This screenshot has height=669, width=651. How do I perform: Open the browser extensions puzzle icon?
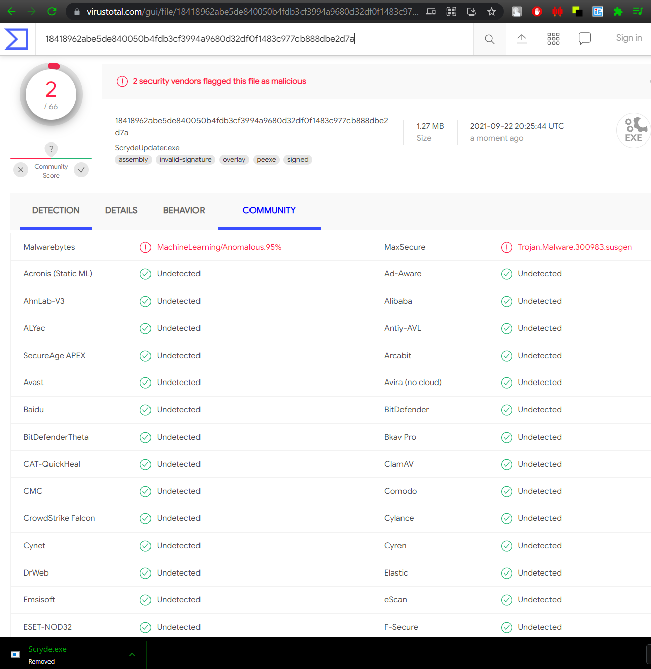pyautogui.click(x=618, y=11)
